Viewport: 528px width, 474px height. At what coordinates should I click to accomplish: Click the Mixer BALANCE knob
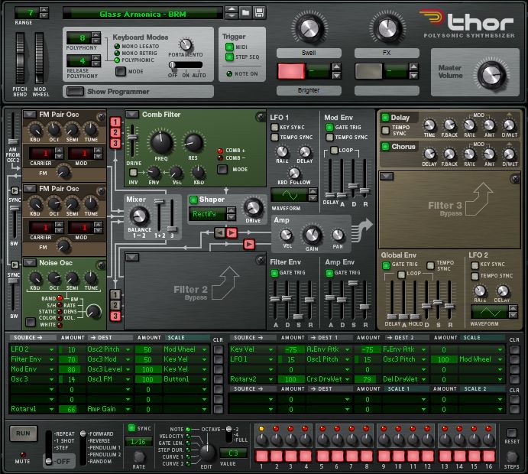pos(139,216)
